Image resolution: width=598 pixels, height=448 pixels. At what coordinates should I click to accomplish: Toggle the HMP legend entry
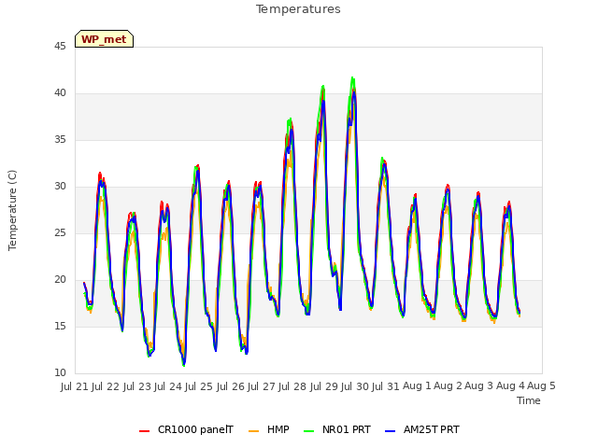(269, 429)
